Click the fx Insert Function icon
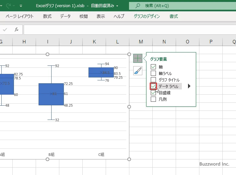Viewport: 236px width, 175px height. pos(17,29)
